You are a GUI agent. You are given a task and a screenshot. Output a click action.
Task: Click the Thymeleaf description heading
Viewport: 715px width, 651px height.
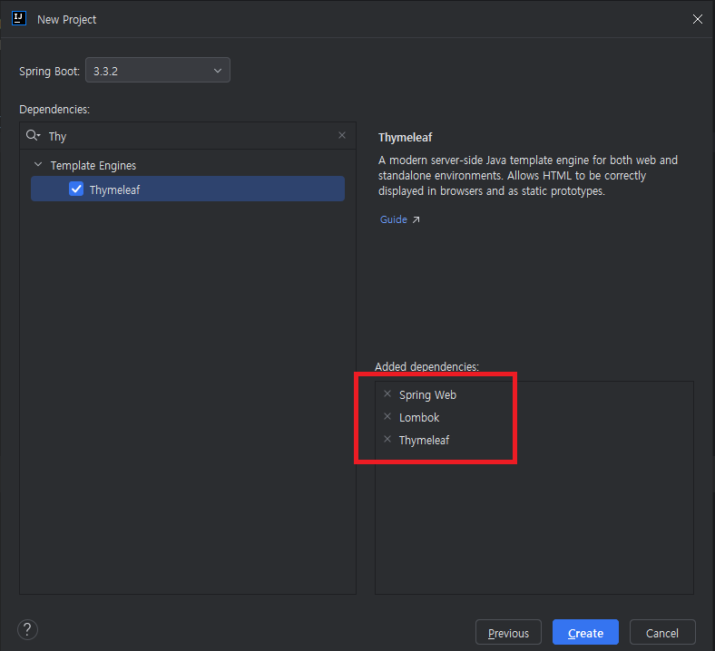405,138
